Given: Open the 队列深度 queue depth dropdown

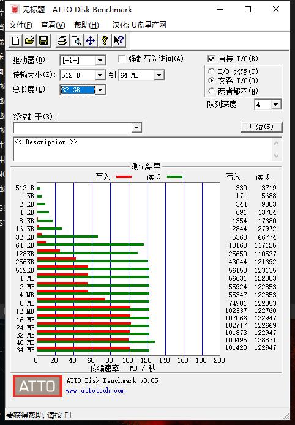Looking at the screenshot, I should (x=276, y=105).
